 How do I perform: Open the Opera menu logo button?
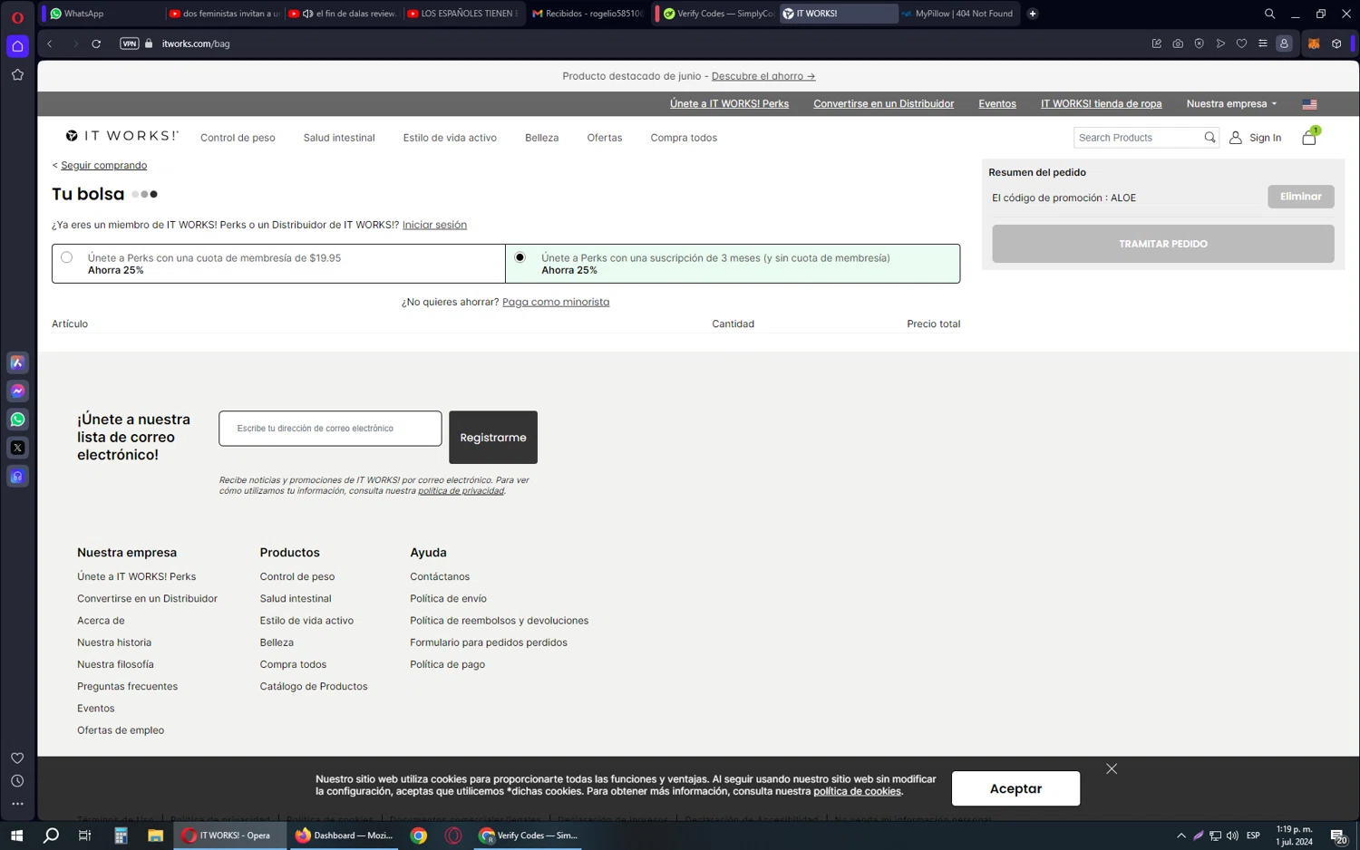point(17,16)
